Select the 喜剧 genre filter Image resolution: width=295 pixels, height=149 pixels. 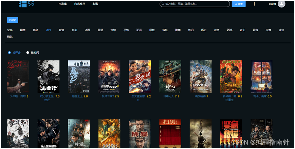tap(36, 30)
